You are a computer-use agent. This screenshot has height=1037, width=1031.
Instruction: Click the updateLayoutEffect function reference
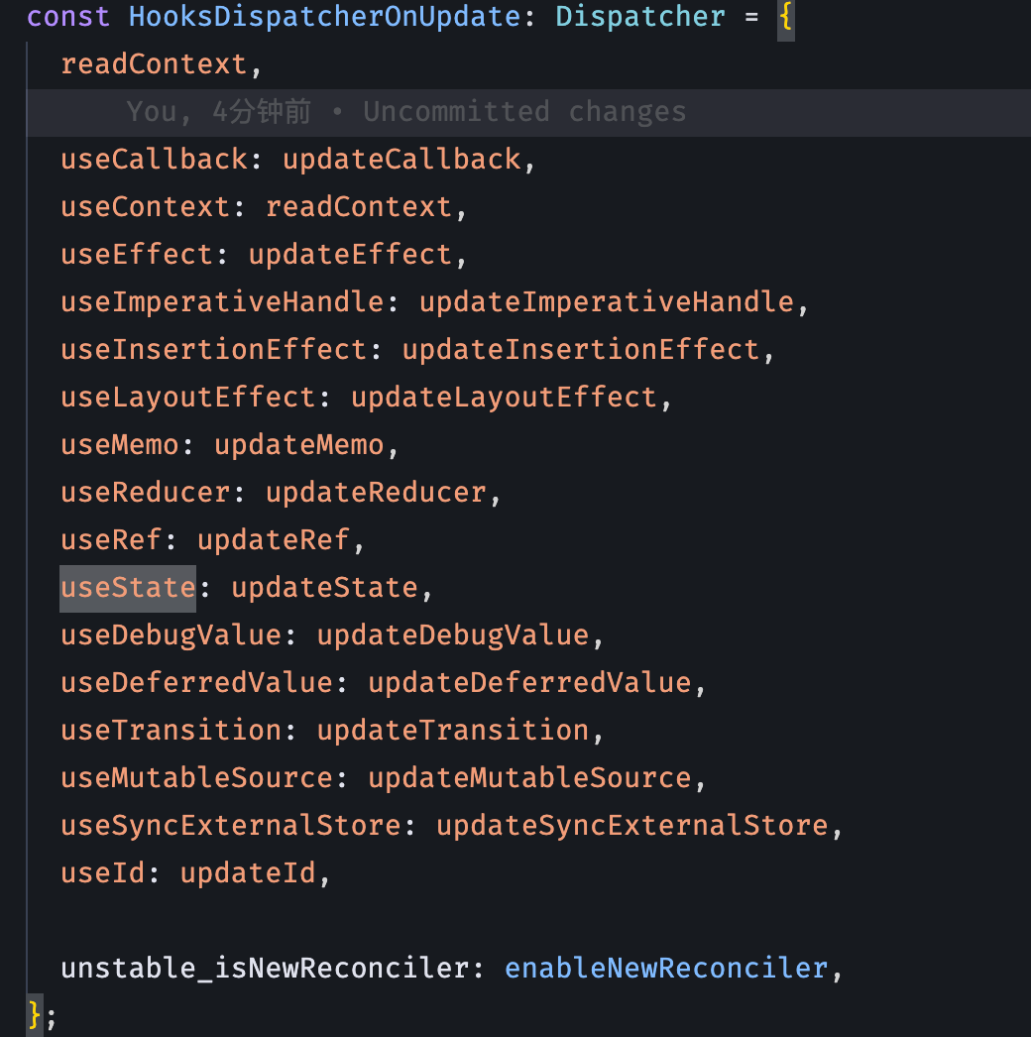tap(504, 398)
